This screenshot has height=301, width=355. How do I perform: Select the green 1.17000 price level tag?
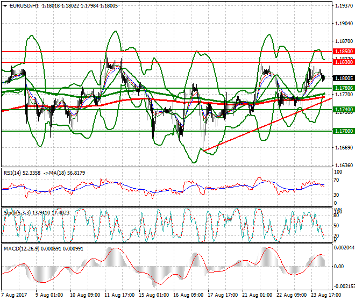[x=343, y=131]
